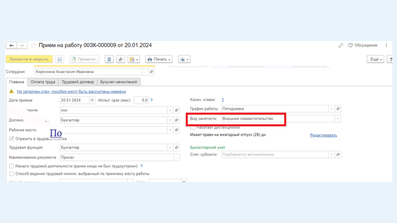Add document to favorites with star icon
The image size is (397, 223).
point(33,45)
